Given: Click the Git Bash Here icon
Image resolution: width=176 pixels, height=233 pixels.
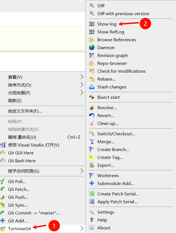Looking at the screenshot, I should coord(3,161).
